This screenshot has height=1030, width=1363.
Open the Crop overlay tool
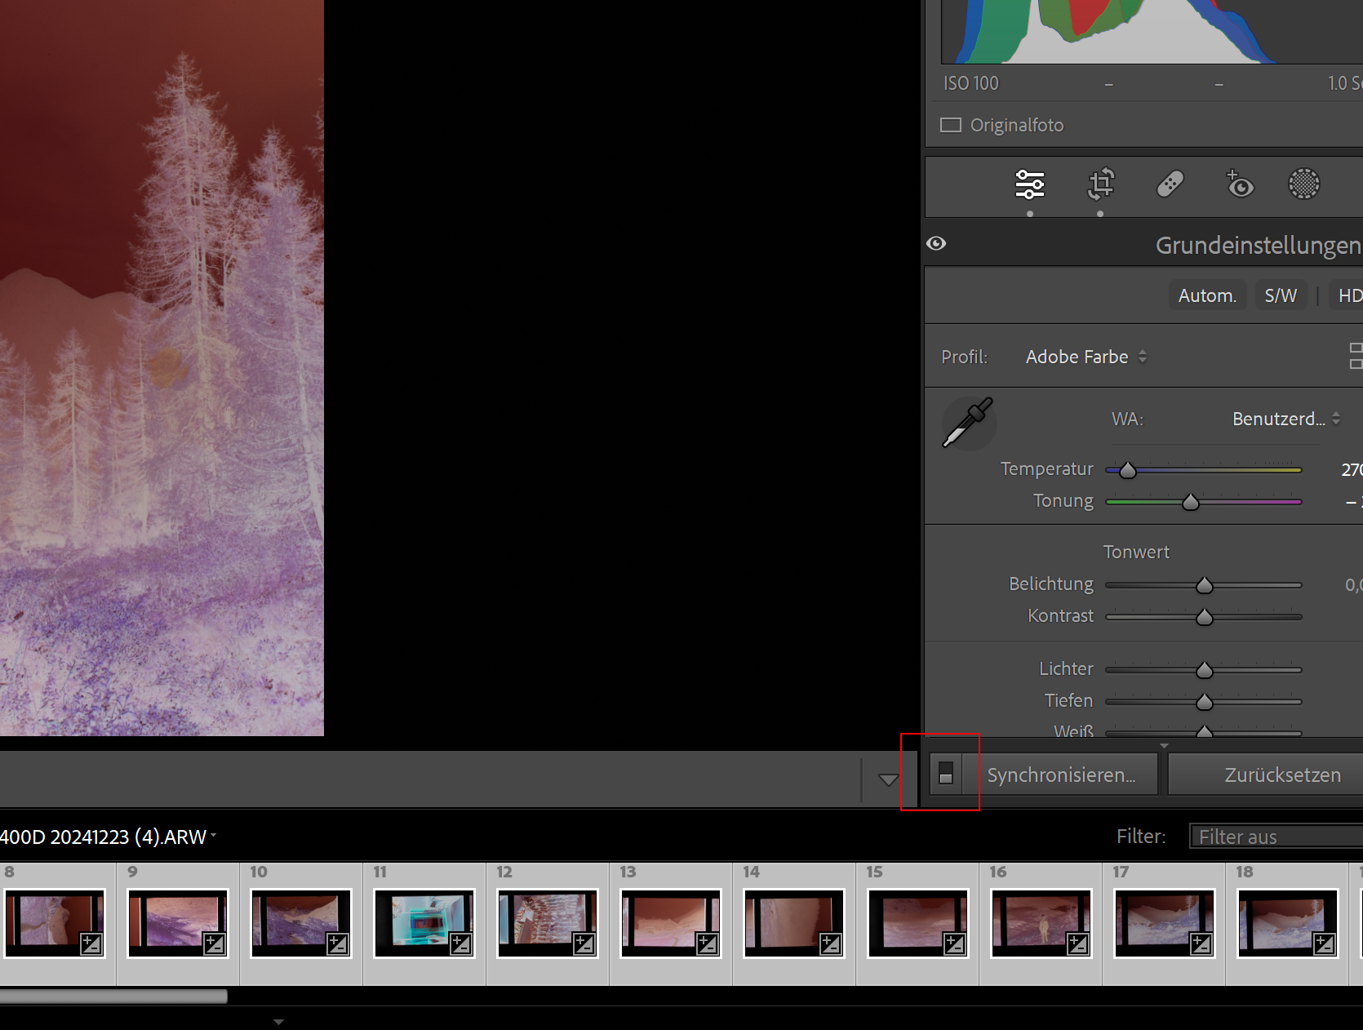click(1100, 184)
